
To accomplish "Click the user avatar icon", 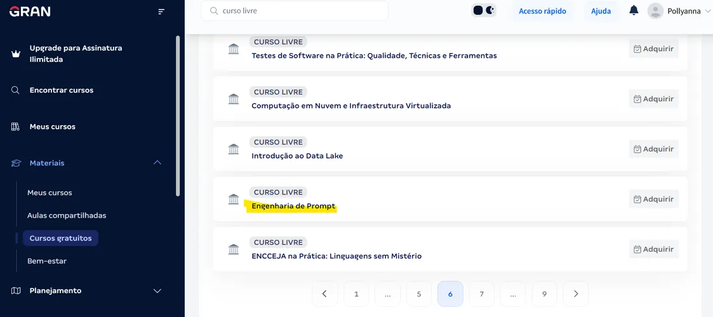I will [x=655, y=11].
